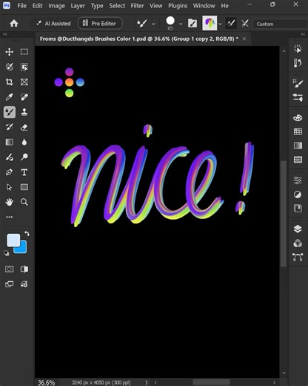Select the Object Selection tool
Viewport: 308px width, 386px height.
tap(24, 67)
